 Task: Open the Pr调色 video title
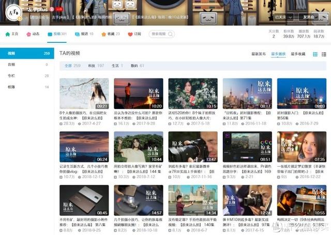click(x=247, y=169)
